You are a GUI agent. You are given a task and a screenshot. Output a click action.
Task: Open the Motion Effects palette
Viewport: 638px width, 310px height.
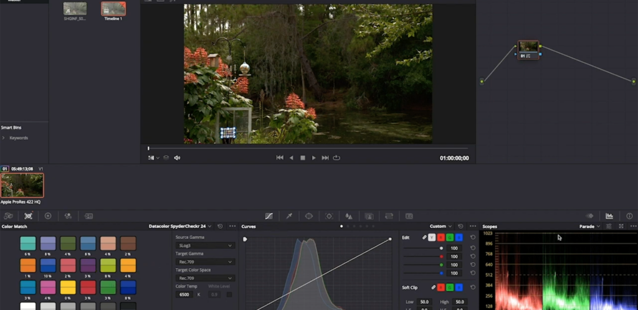88,216
